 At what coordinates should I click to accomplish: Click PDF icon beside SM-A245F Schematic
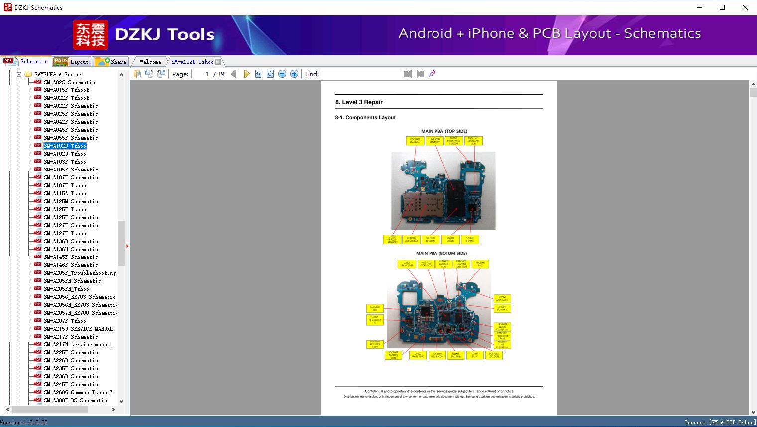(37, 384)
